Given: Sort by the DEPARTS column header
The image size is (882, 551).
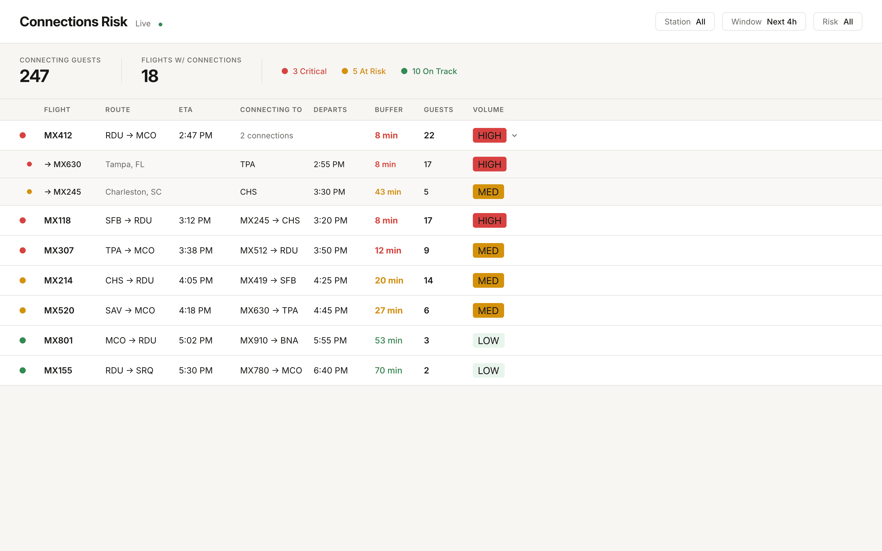Looking at the screenshot, I should pos(330,110).
